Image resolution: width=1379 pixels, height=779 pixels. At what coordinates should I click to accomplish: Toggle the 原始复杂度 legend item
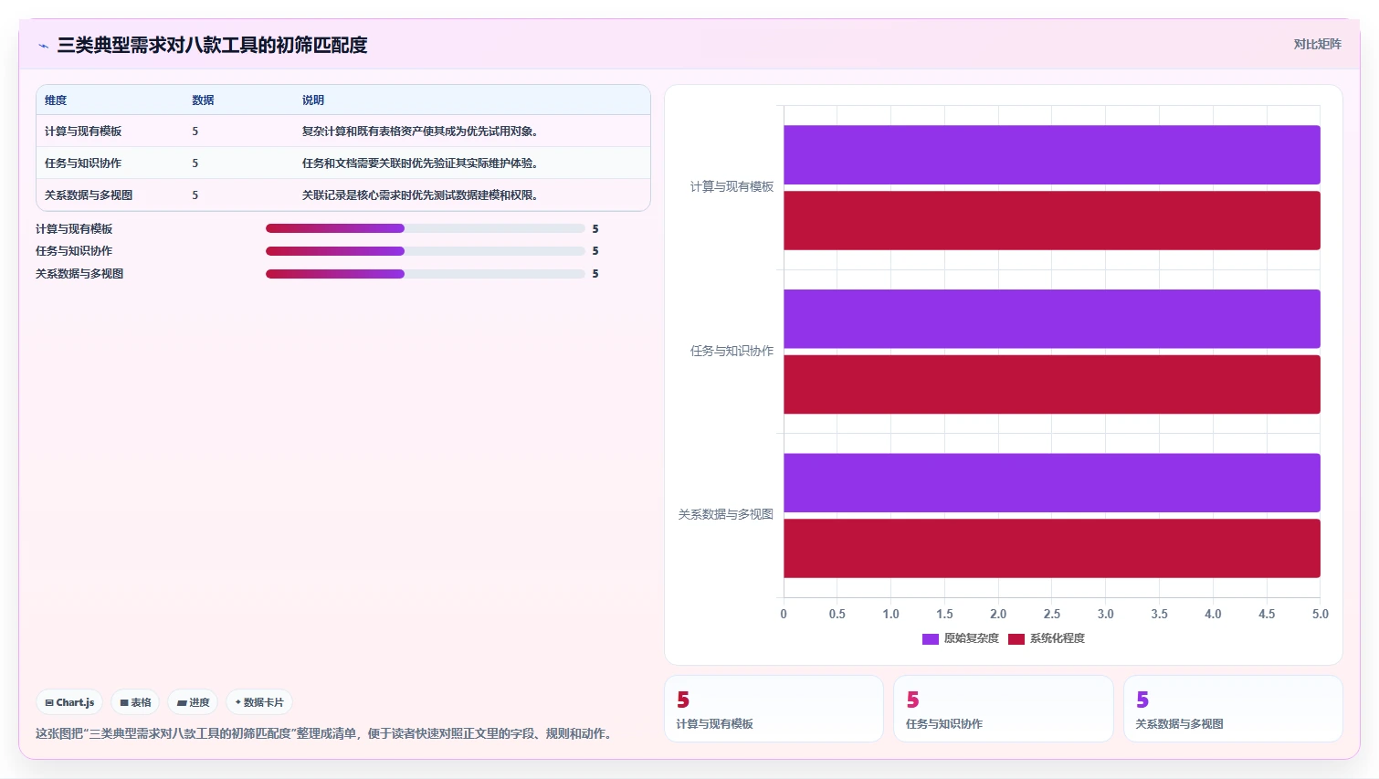point(961,638)
